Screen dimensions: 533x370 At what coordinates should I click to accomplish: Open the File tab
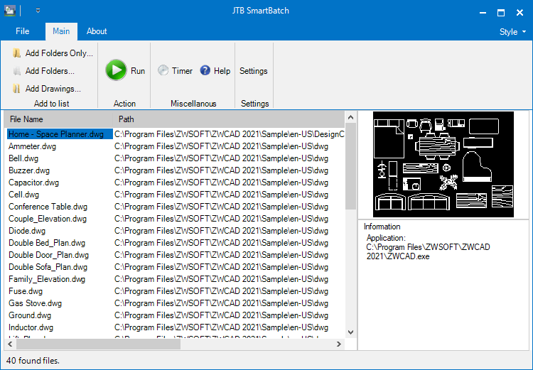tap(23, 31)
